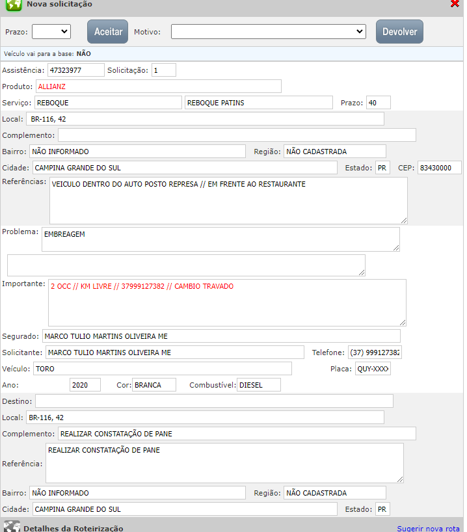Open the Prazo dropdown
This screenshot has height=532, width=467.
pyautogui.click(x=51, y=31)
